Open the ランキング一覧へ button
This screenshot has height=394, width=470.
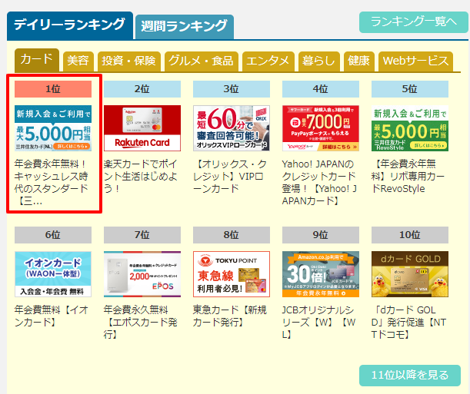click(x=413, y=22)
